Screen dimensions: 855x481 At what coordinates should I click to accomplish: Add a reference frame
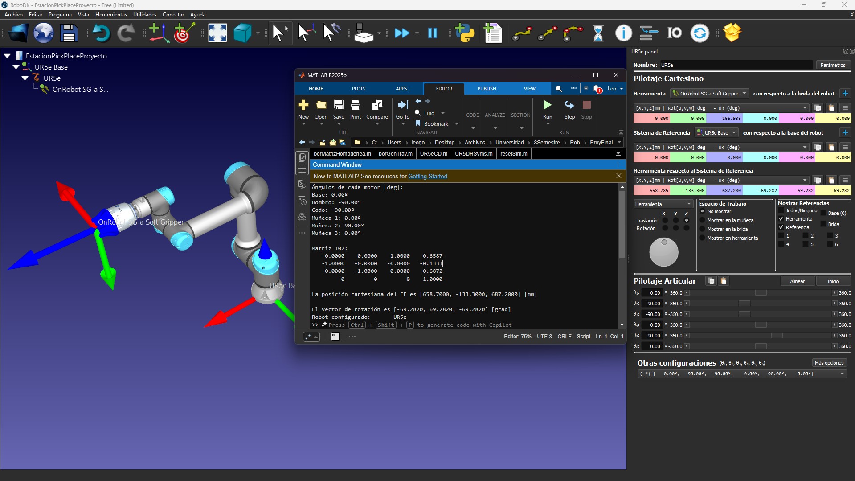[x=158, y=33]
